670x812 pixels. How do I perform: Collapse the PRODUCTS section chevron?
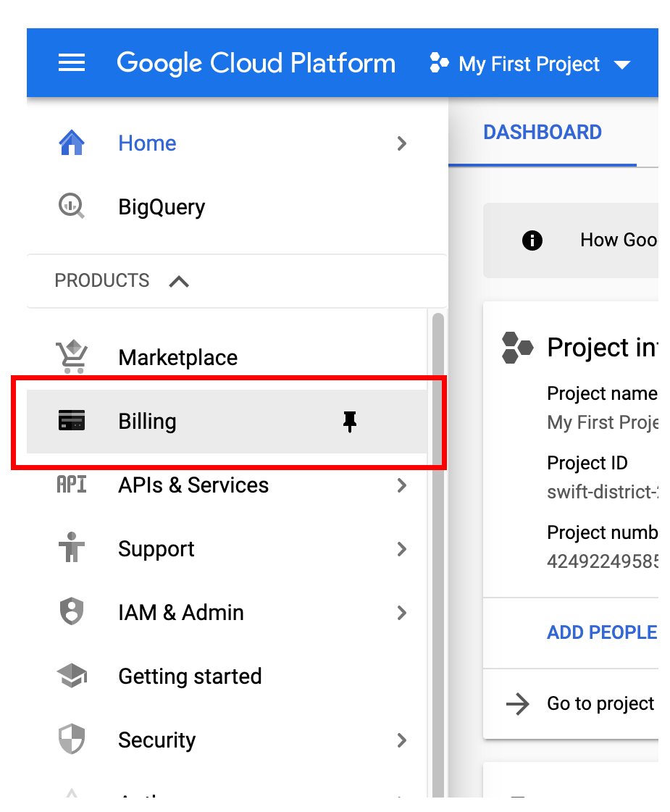click(x=179, y=281)
